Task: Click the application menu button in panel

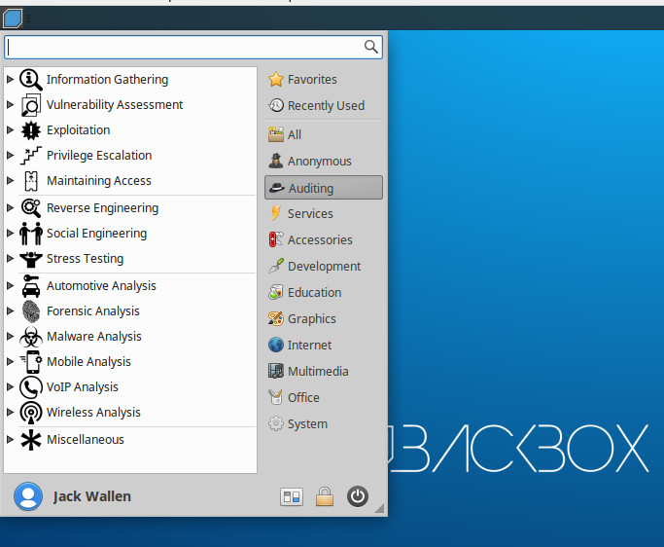Action: [14, 18]
